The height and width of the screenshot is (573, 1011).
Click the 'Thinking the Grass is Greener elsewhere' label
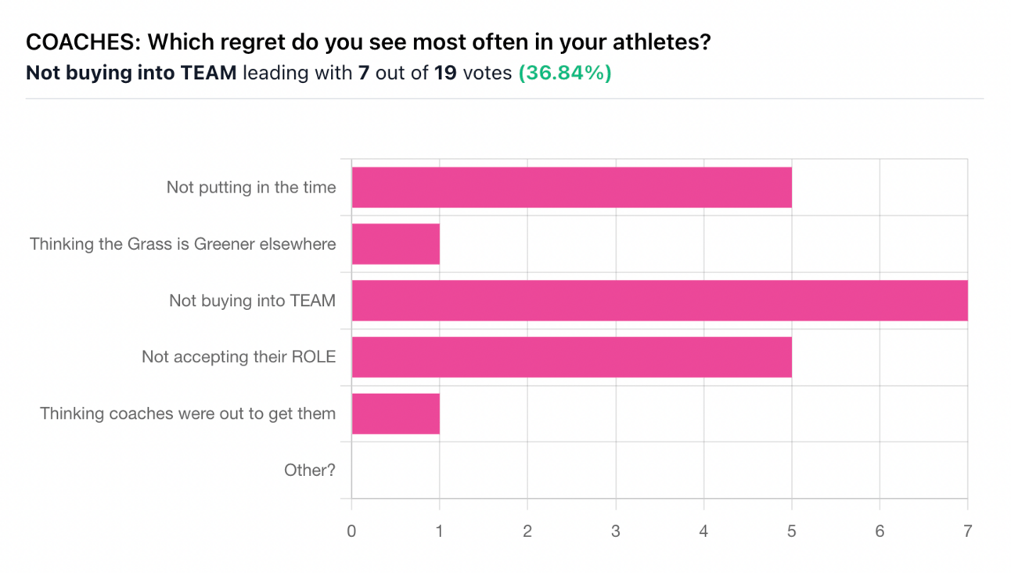click(x=182, y=244)
